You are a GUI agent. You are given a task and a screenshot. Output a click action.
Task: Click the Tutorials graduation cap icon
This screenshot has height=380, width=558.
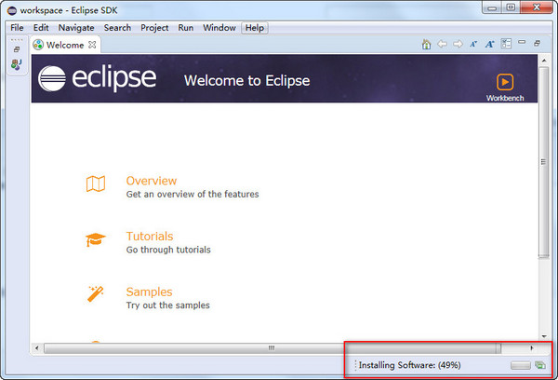pyautogui.click(x=96, y=239)
